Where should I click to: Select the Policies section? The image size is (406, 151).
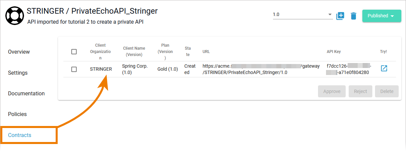(17, 114)
